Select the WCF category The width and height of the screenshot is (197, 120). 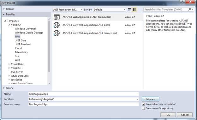(18, 60)
